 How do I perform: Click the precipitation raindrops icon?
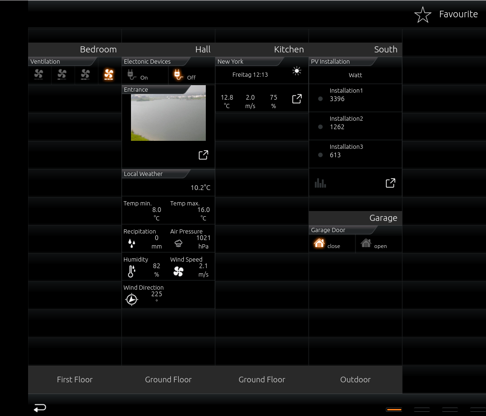pos(132,244)
